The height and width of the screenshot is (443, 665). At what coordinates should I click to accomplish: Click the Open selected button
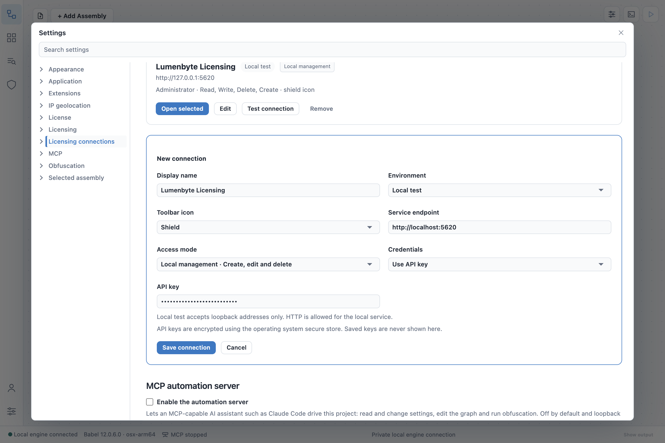[x=182, y=108]
